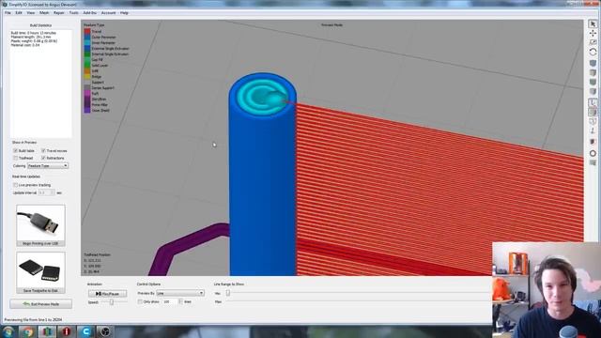Open the blue 'C' taskbar application
Screen dimensions: 601x338
point(85,331)
